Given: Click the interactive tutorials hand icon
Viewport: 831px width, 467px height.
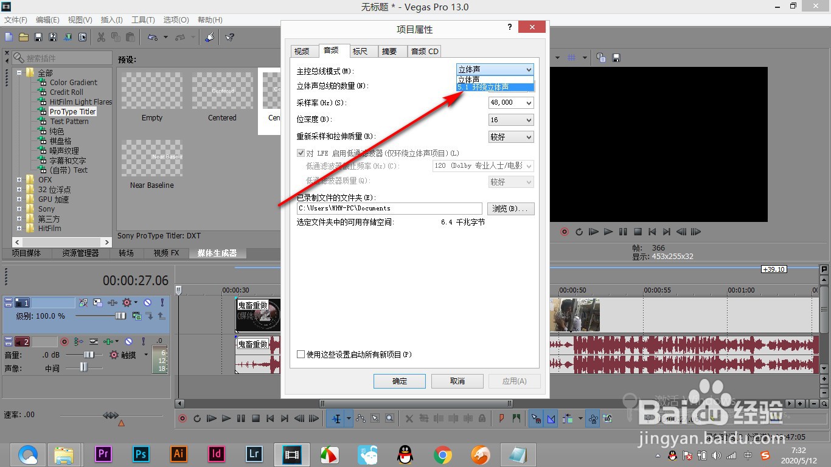Looking at the screenshot, I should [x=209, y=37].
